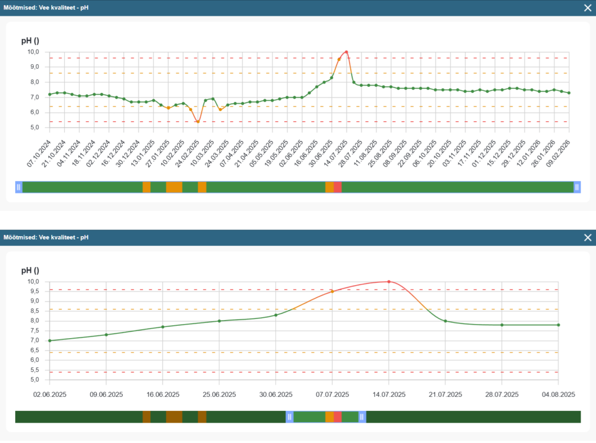Viewport: 596px width, 443px height.
Task: Click the widest orange segment in top range bar
Action: point(174,187)
